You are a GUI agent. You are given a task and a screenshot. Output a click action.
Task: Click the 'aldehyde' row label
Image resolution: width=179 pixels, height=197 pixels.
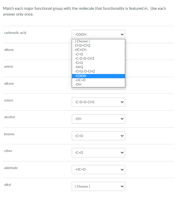click(11, 168)
